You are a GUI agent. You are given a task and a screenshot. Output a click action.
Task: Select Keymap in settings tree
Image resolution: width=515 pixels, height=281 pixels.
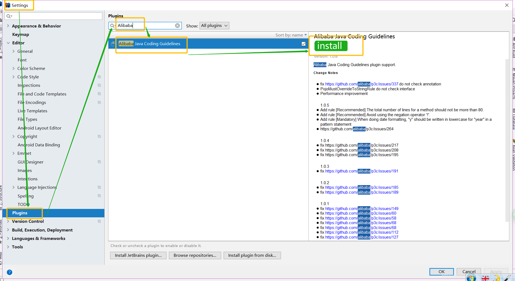(21, 35)
